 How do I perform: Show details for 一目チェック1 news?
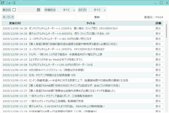[158, 101]
